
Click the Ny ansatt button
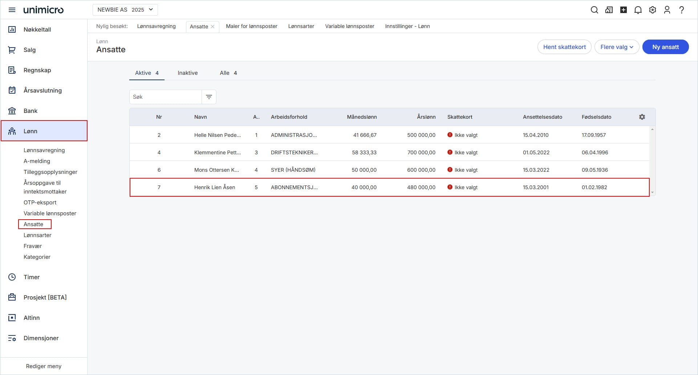[x=665, y=47]
